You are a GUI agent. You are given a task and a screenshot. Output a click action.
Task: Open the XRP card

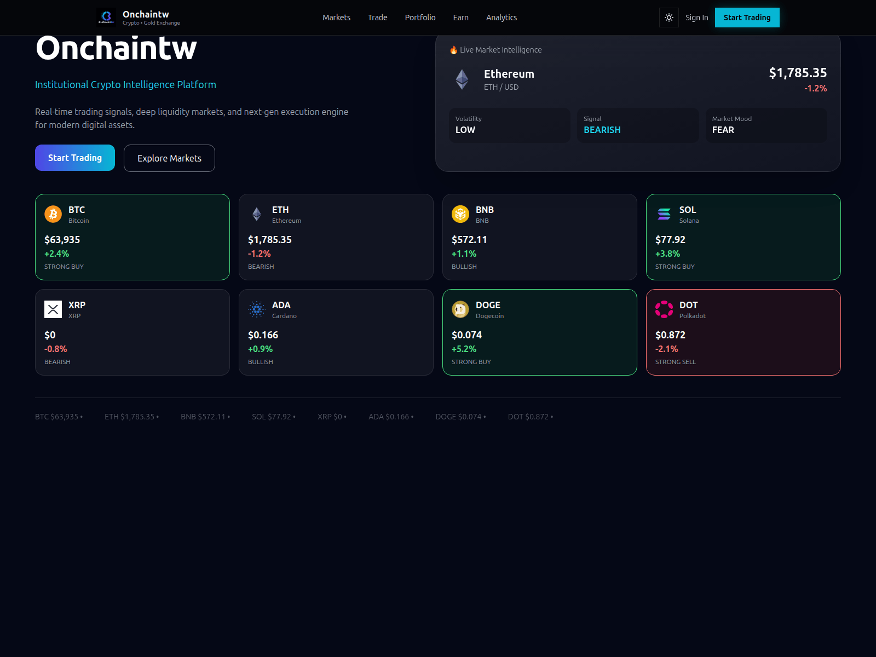click(132, 332)
